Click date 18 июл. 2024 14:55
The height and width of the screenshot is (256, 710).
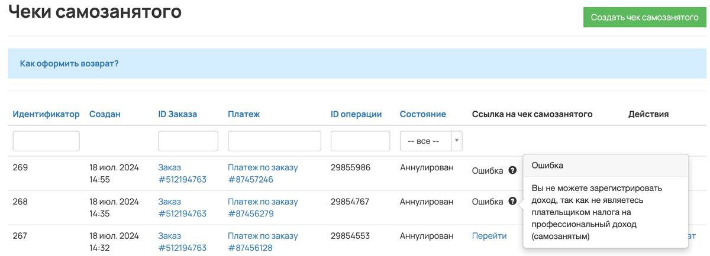click(114, 173)
